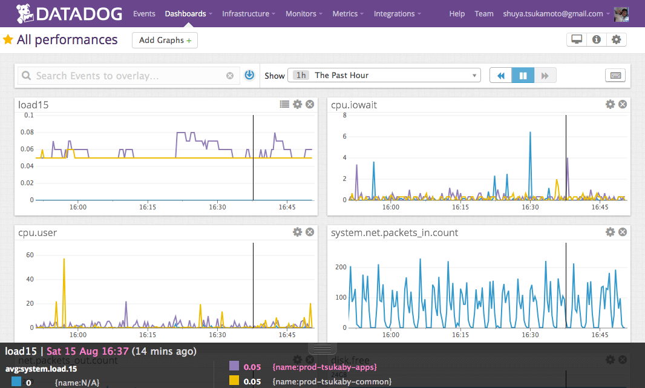Image resolution: width=645 pixels, height=388 pixels.
Task: Click the Datadog logo
Action: pos(70,13)
